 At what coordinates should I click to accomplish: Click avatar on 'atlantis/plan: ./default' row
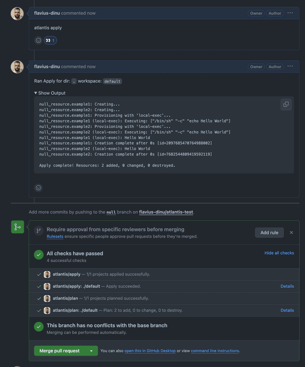47,311
